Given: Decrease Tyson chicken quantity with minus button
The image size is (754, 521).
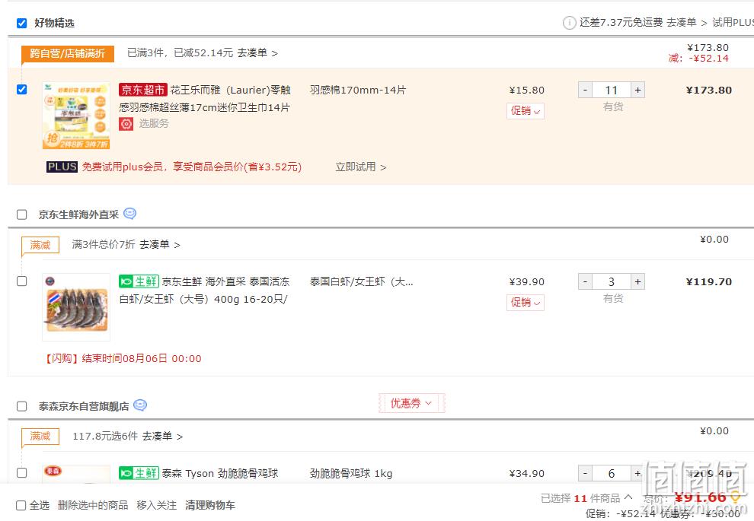Looking at the screenshot, I should click(585, 473).
